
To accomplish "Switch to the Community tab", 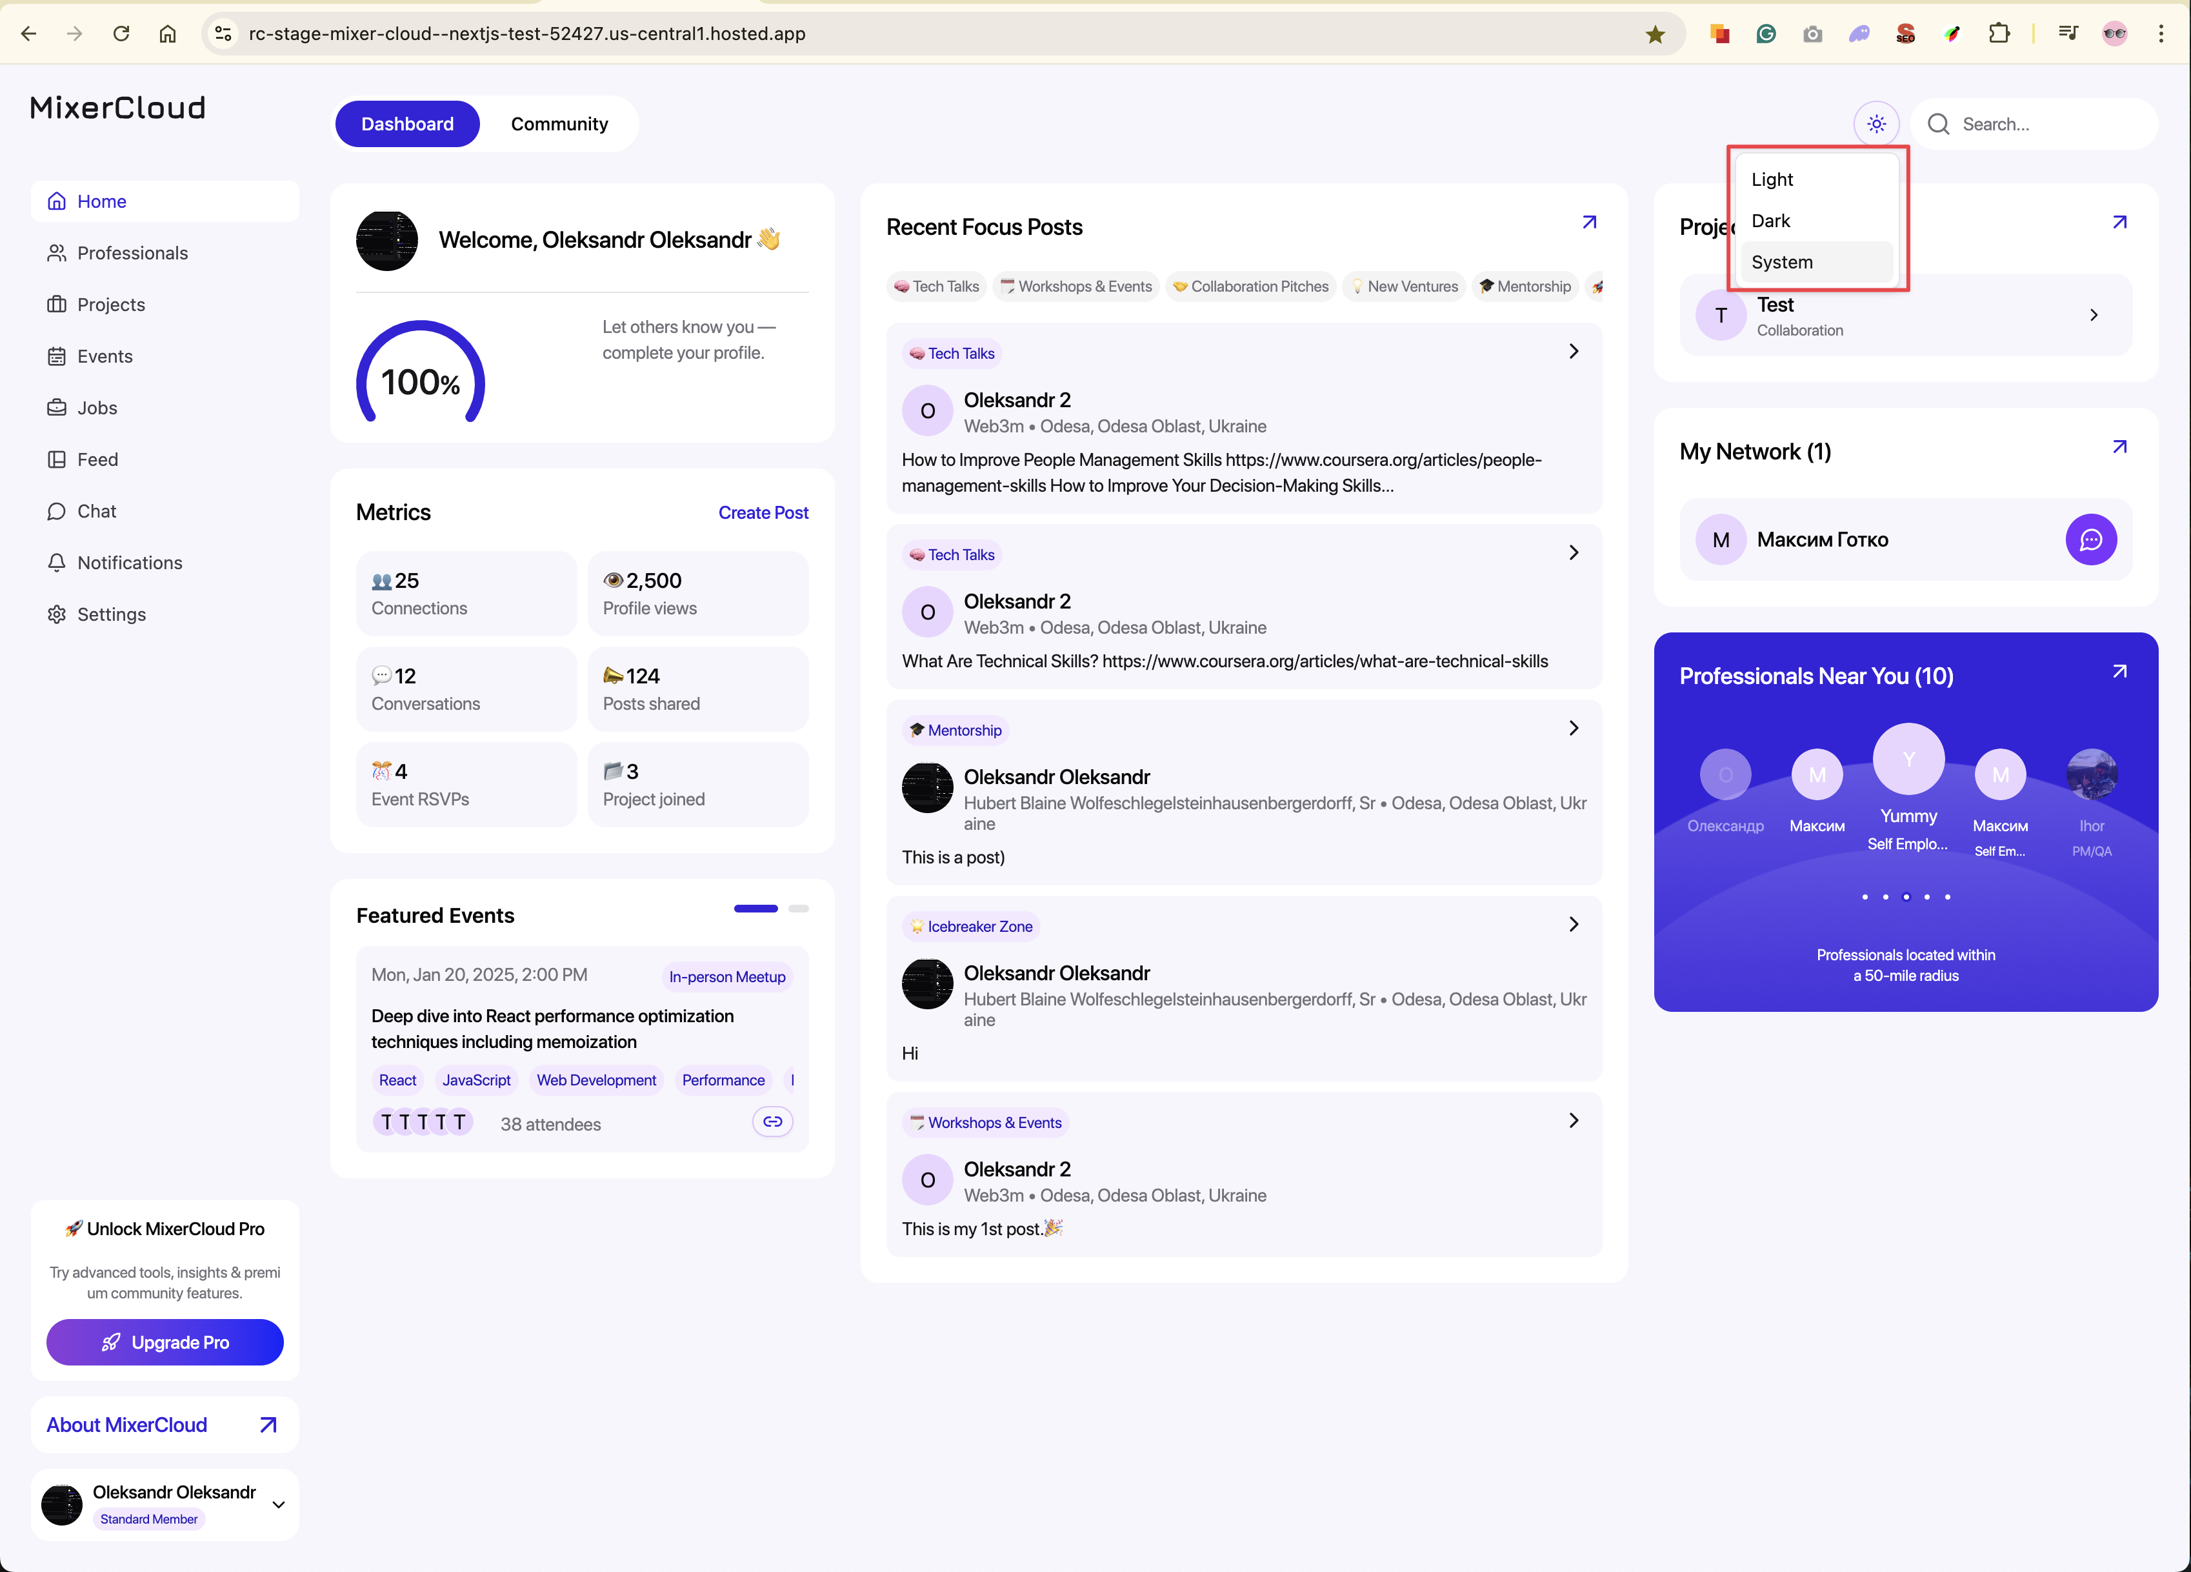I will click(559, 124).
